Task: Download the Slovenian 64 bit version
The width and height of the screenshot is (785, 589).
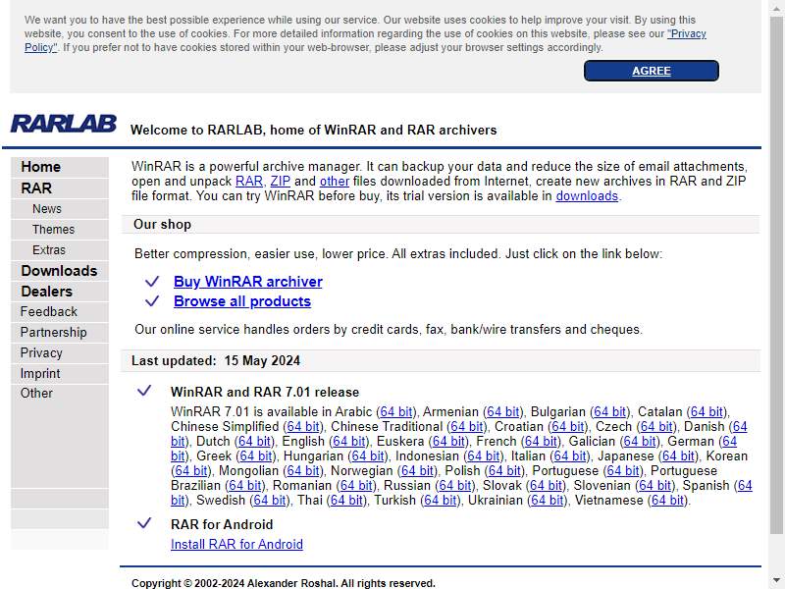Action: 655,485
